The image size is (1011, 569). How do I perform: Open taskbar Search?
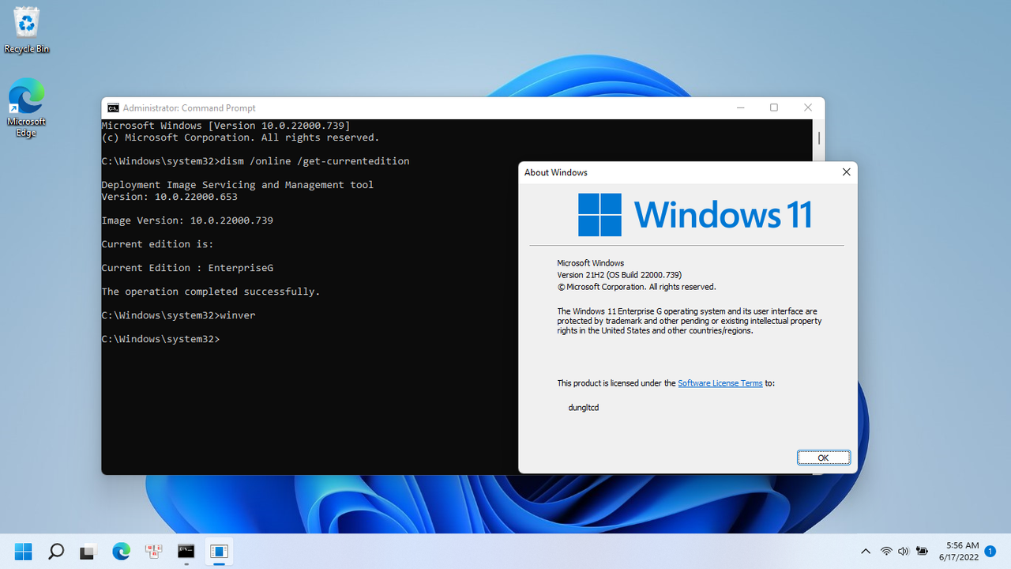click(56, 551)
